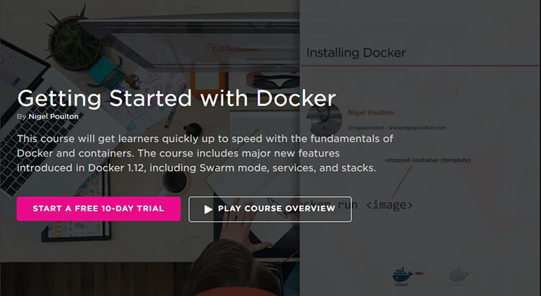Select Nigel Poulton's avatar photo in the slide
This screenshot has height=296, width=541.
(x=324, y=120)
